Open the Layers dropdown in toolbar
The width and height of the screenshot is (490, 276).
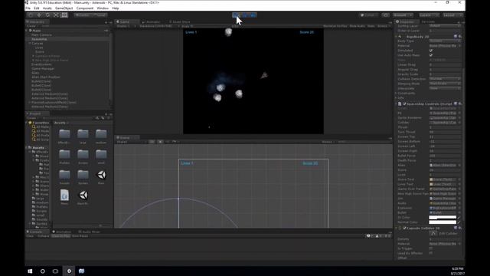pos(429,15)
